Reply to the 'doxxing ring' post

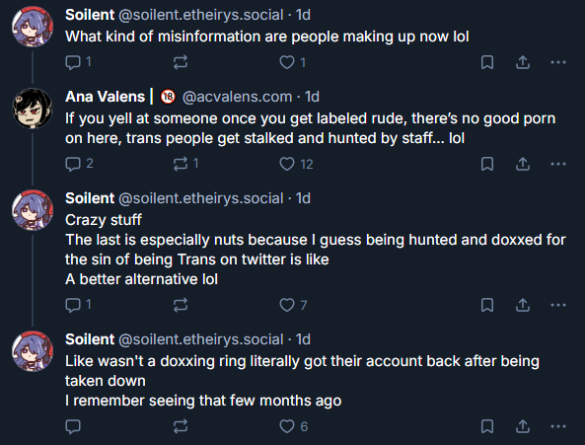pyautogui.click(x=73, y=426)
